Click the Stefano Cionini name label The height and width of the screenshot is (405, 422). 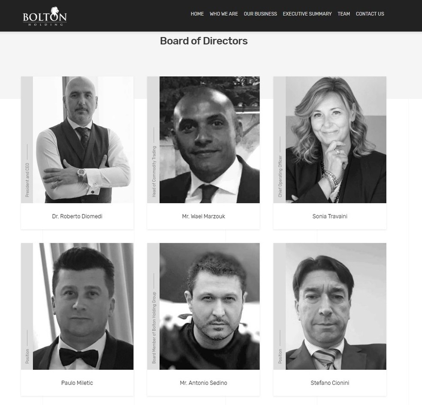point(330,383)
